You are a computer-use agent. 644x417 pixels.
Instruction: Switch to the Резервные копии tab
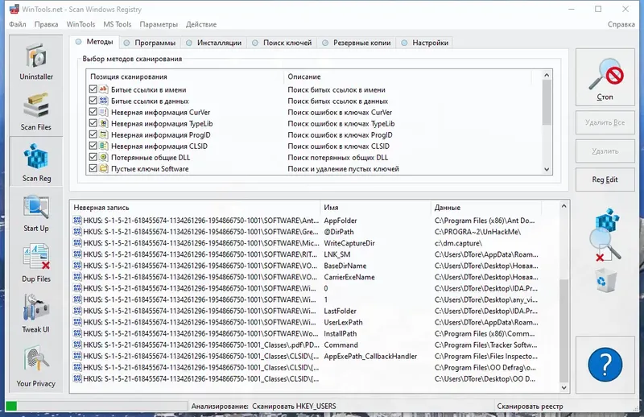356,43
